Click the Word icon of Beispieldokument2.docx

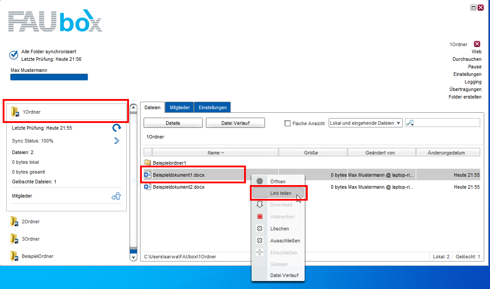click(x=148, y=187)
